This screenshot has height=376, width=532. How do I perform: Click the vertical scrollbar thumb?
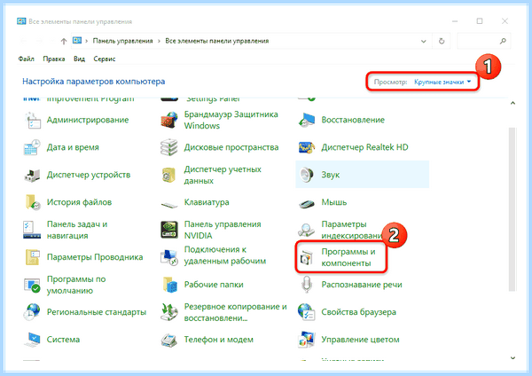click(512, 209)
